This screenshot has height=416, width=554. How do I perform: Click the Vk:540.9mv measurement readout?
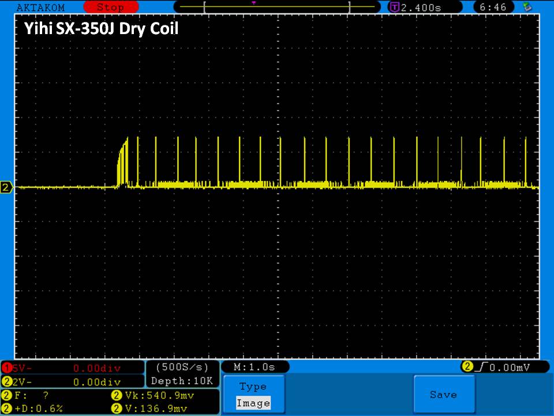pyautogui.click(x=153, y=396)
